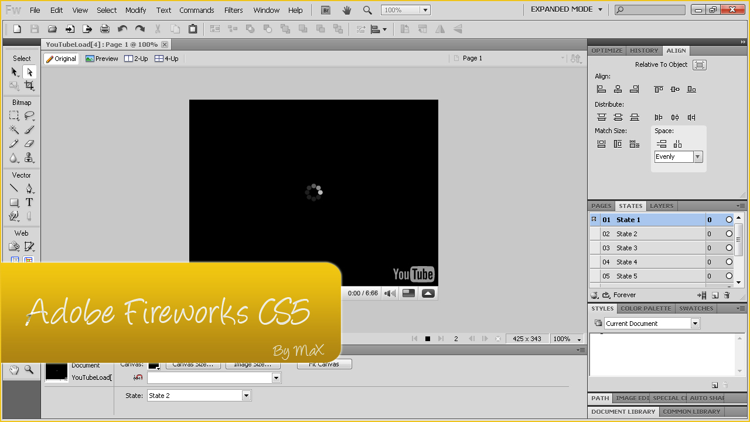This screenshot has height=422, width=750.
Task: Select the Rubber Stamp tool
Action: click(29, 158)
